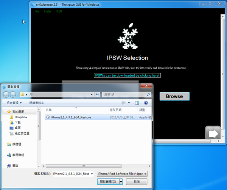Click the sidebar vertical scrollbar thumb
This screenshot has height=190, width=227.
pos(39,126)
